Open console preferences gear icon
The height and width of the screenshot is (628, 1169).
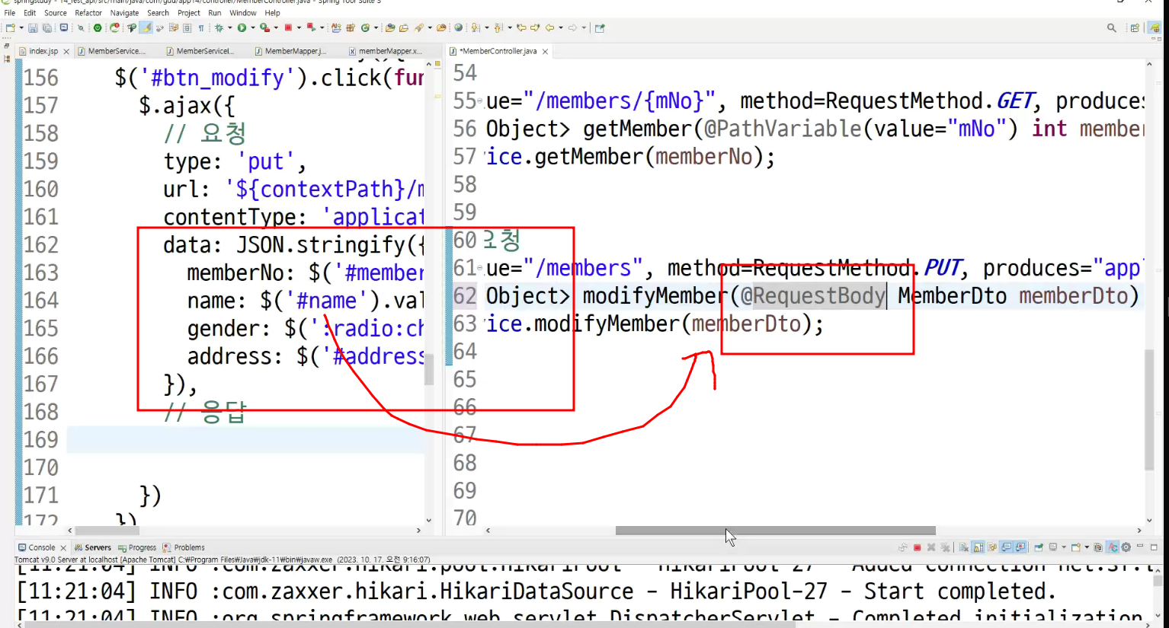(1126, 547)
